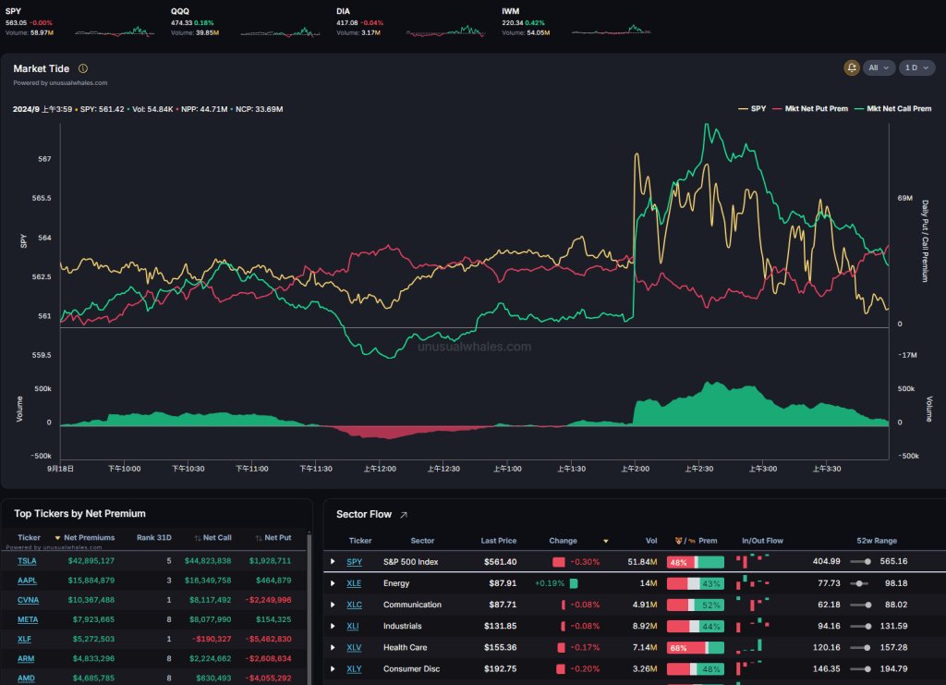This screenshot has width=946, height=685.
Task: Sort Sector Flow by Change column
Action: (563, 541)
